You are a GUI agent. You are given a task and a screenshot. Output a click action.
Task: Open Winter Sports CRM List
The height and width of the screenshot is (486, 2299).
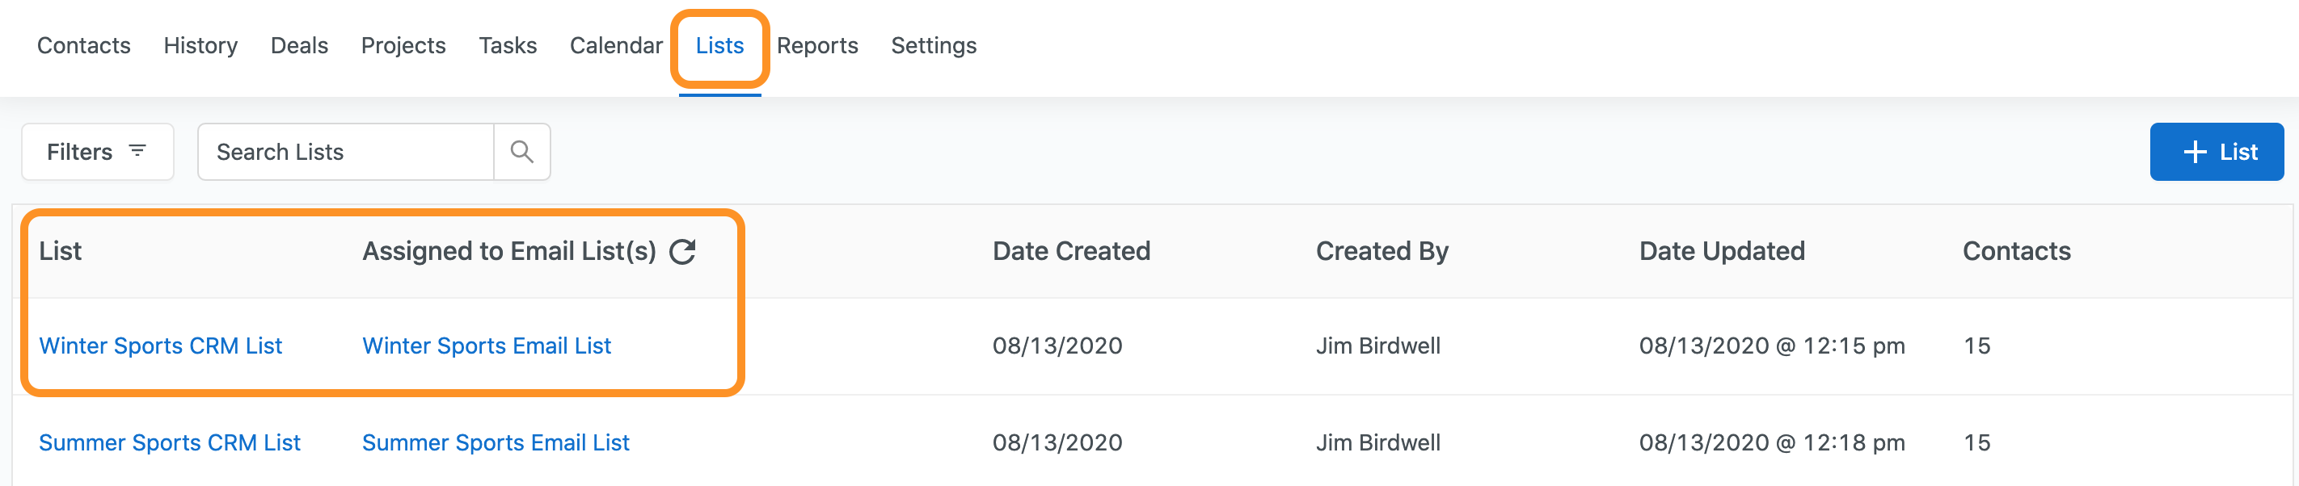click(161, 346)
